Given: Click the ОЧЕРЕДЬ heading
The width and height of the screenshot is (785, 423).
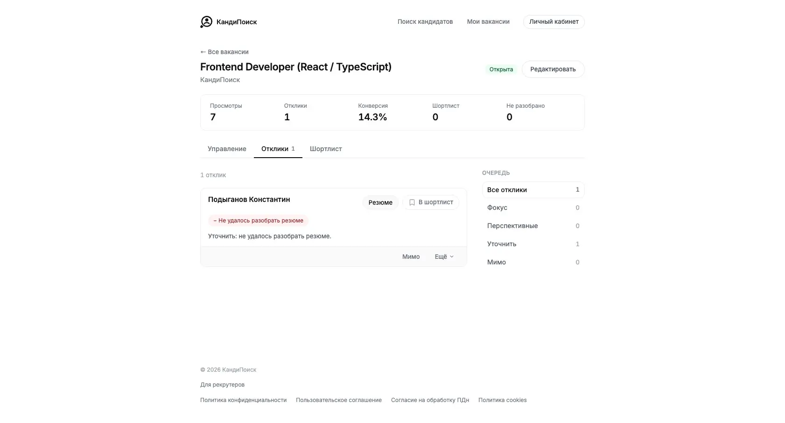Looking at the screenshot, I should [496, 173].
